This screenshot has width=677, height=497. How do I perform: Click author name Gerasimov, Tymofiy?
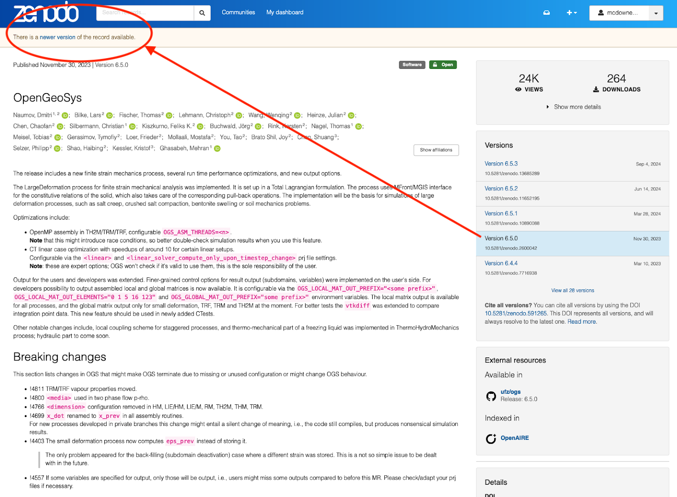(92, 137)
